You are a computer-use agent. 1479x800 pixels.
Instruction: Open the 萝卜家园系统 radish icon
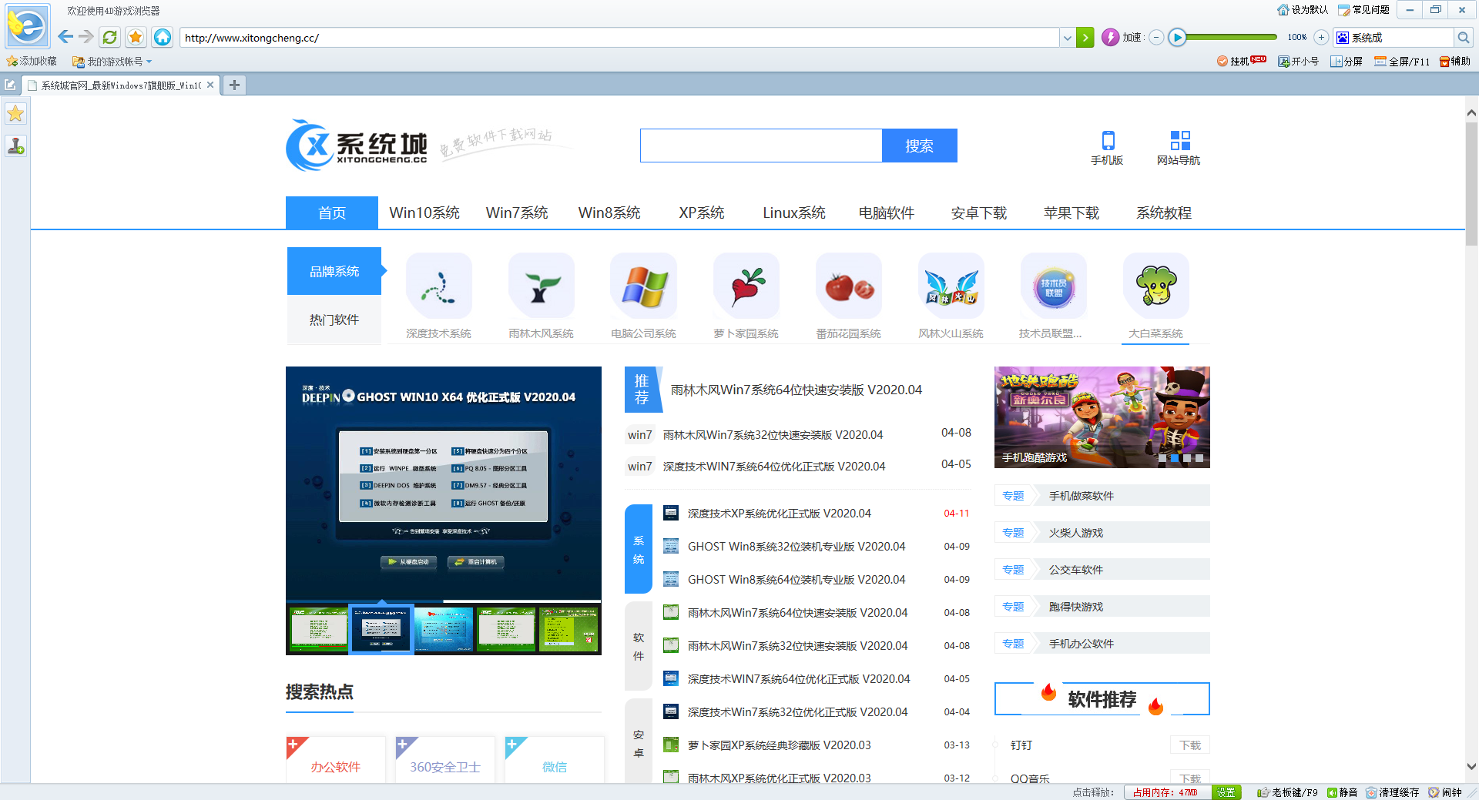pyautogui.click(x=746, y=286)
